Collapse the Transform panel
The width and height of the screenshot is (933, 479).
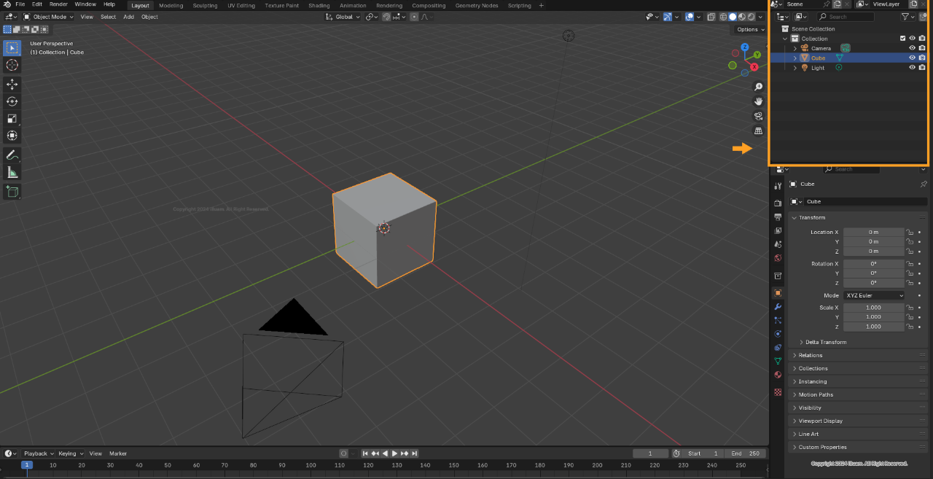795,217
